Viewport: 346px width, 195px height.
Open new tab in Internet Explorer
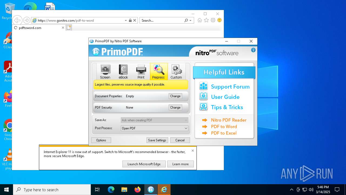pos(69,28)
